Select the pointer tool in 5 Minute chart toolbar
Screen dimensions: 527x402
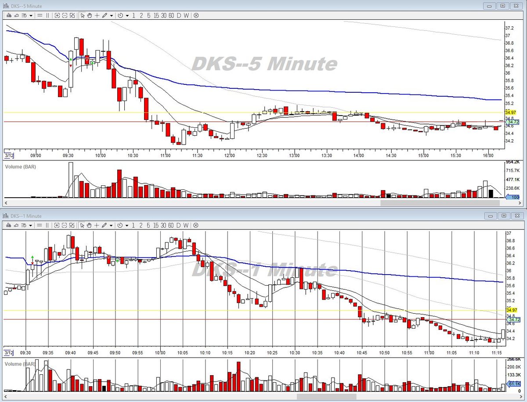(x=83, y=15)
